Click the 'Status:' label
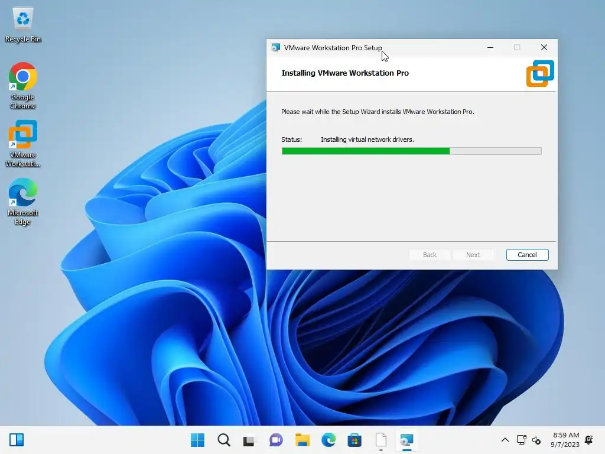This screenshot has height=454, width=605. pyautogui.click(x=291, y=140)
